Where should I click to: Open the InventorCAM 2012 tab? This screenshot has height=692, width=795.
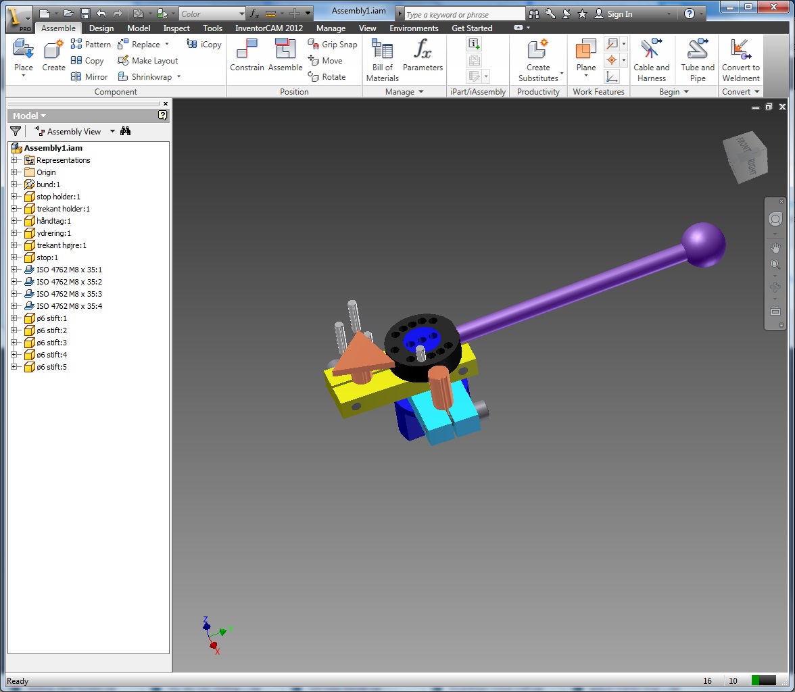pyautogui.click(x=269, y=28)
